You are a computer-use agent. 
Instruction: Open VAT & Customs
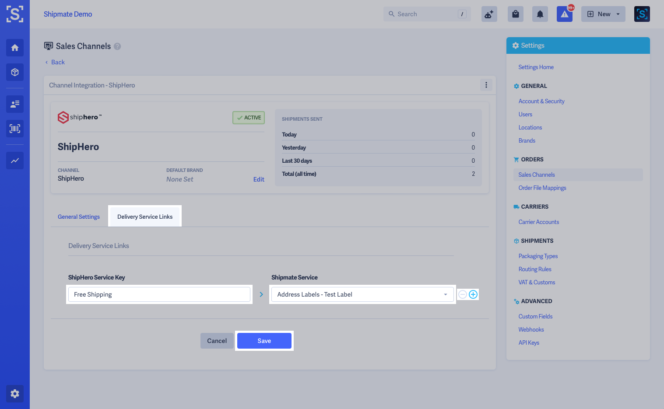(x=537, y=282)
